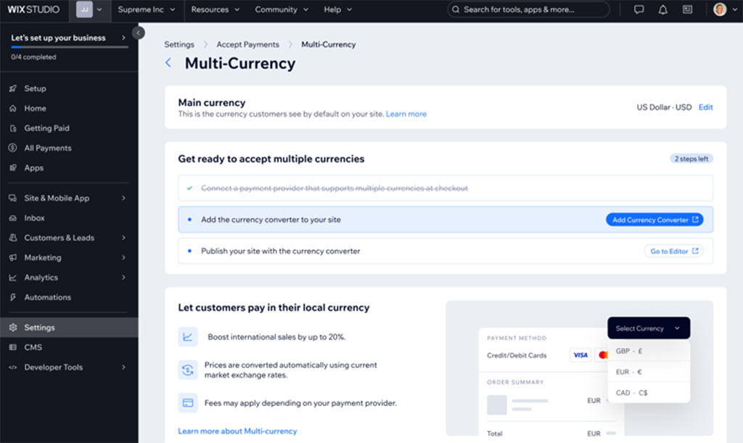Click the boost sales chart icon
This screenshot has height=443, width=743.
[188, 337]
